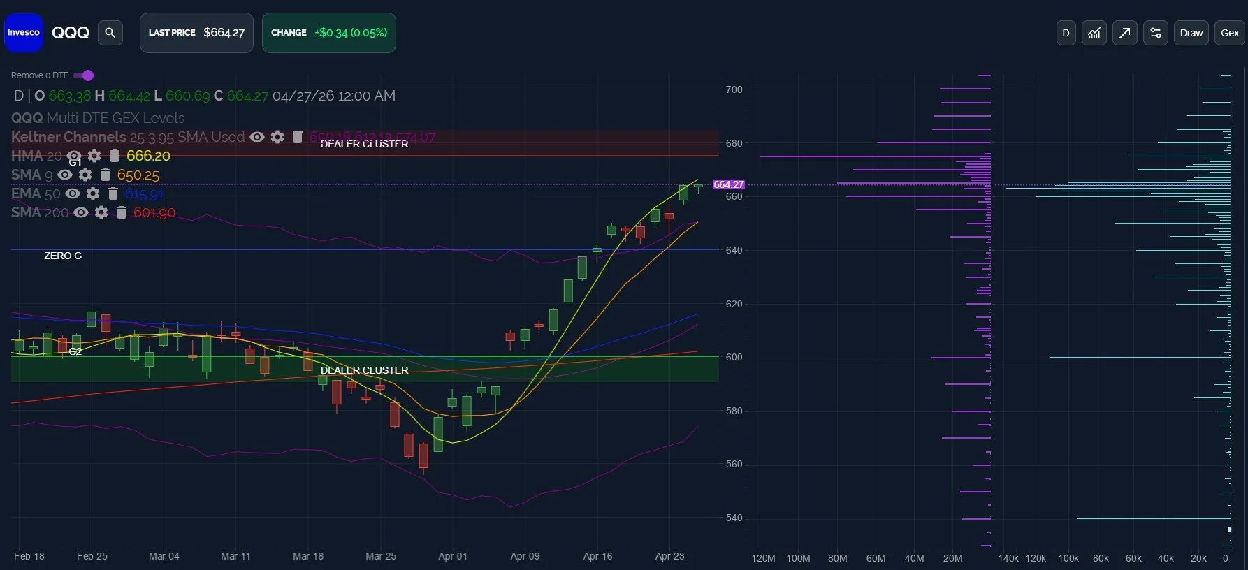
Task: Toggle visibility of EMA 50 indicator
Action: click(73, 193)
